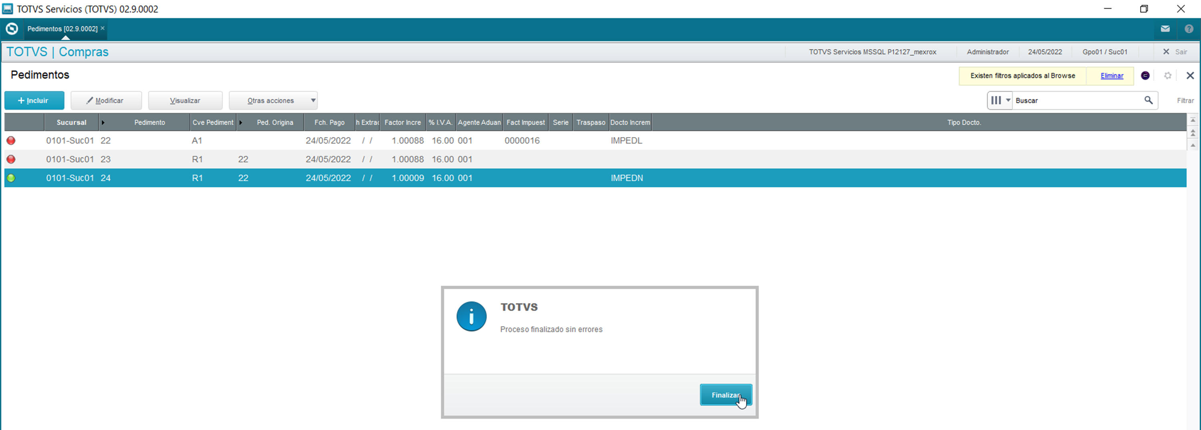Select the row with pedimento 22
Viewport: 1201px width, 430px height.
[x=595, y=141]
